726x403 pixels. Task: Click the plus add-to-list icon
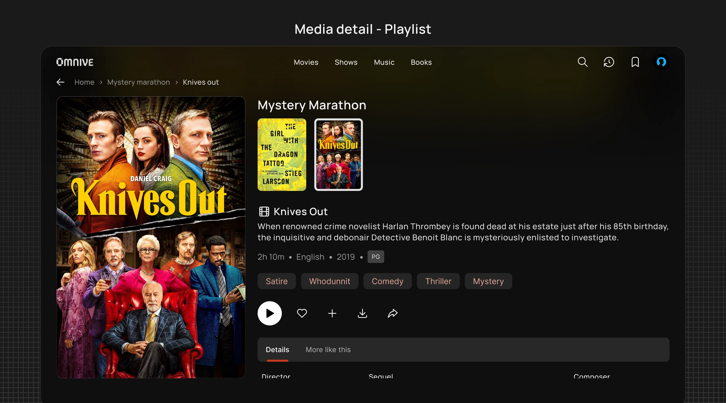point(332,313)
